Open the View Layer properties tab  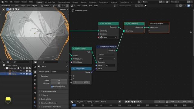[35, 80]
